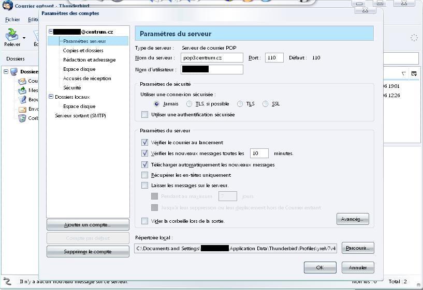Uncheck Vérifier les nouveaux messages toutes les
423x290 pixels.
tap(144, 153)
